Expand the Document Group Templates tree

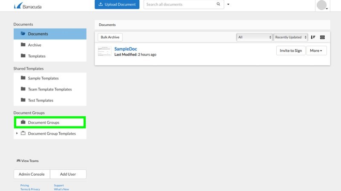tap(17, 133)
